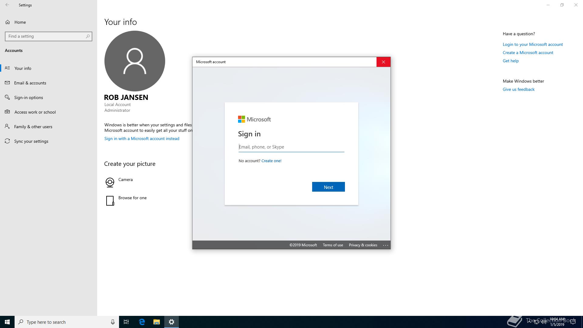Click Login to your Microsoft account help link
Viewport: 583px width, 328px height.
(533, 44)
